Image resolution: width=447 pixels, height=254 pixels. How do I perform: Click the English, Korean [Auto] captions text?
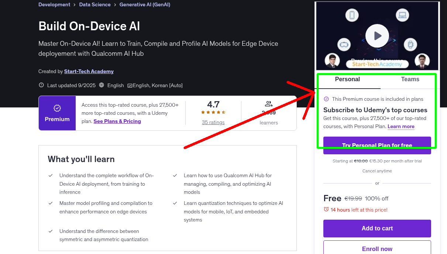click(x=158, y=85)
